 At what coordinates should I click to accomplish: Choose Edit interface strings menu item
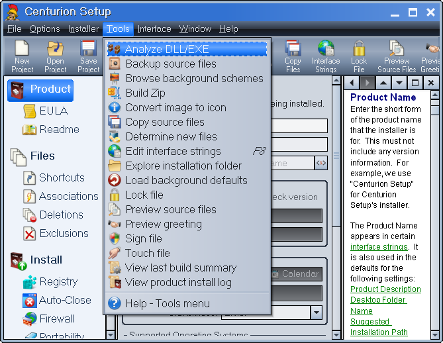pyautogui.click(x=187, y=151)
